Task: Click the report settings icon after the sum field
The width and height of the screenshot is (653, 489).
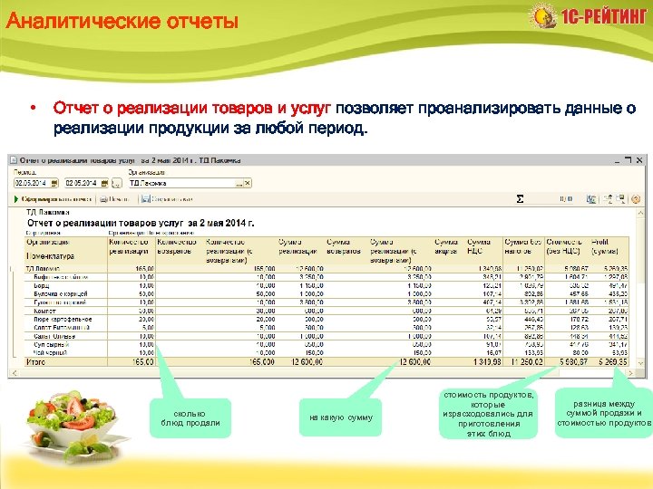Action: click(x=591, y=199)
